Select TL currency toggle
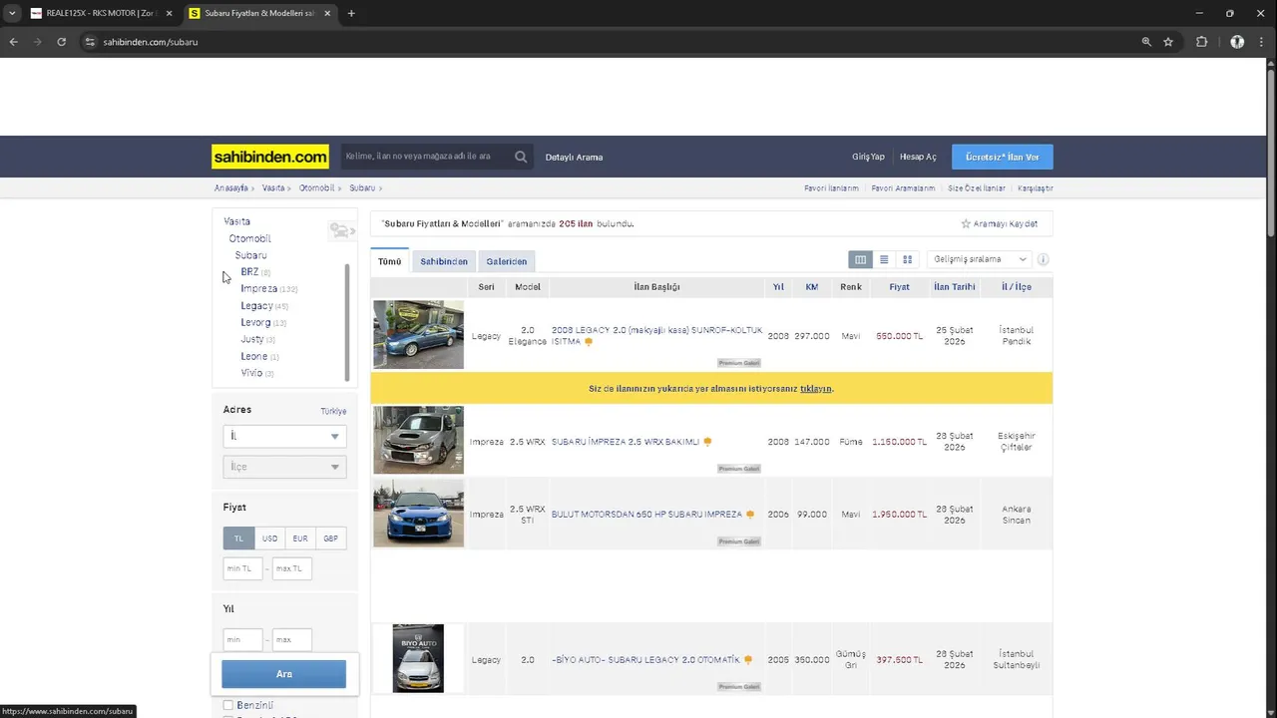Image resolution: width=1277 pixels, height=718 pixels. point(238,538)
